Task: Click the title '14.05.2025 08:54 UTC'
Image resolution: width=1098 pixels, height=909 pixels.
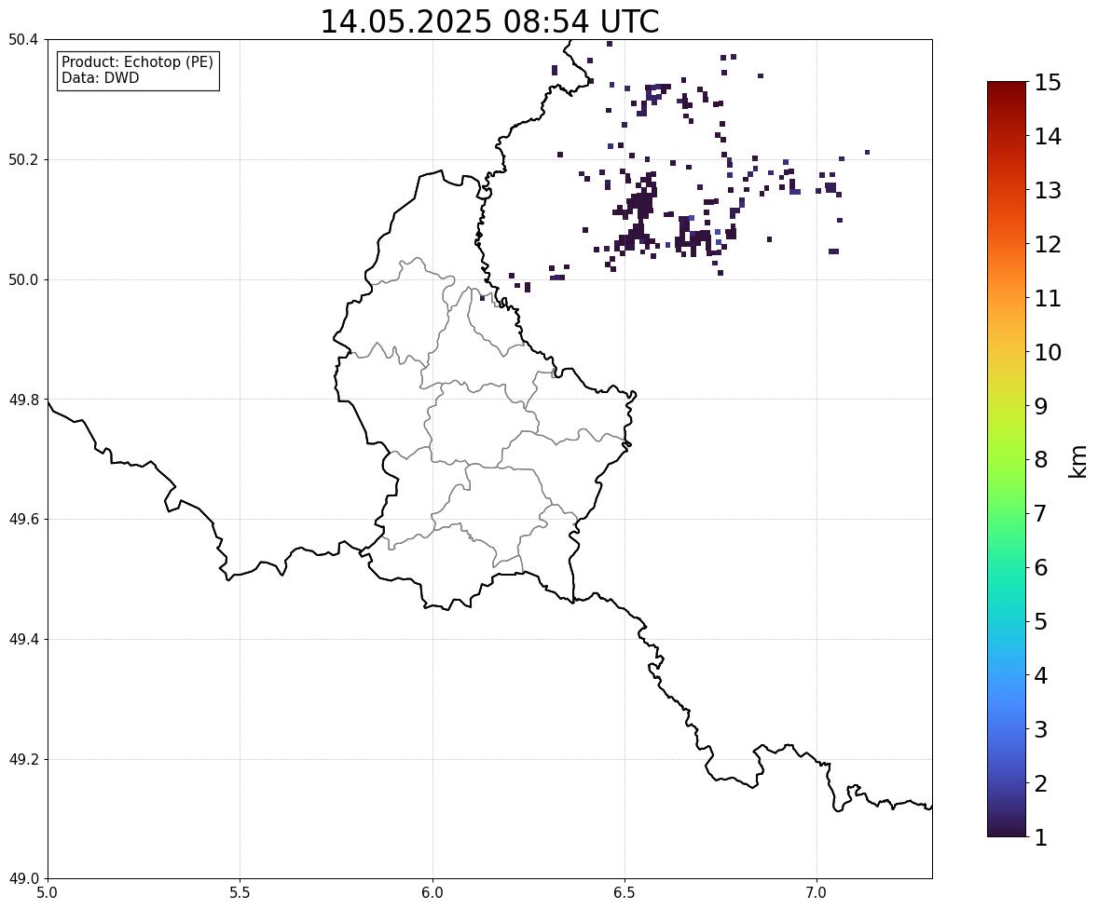Action: [489, 21]
